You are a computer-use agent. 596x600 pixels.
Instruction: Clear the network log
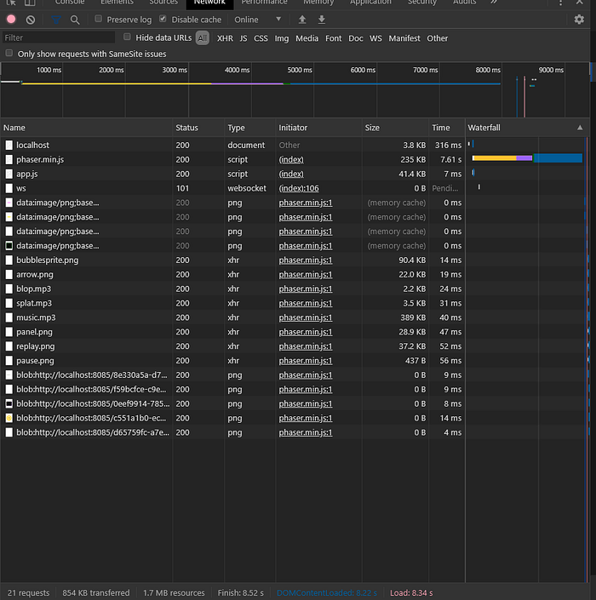point(31,20)
